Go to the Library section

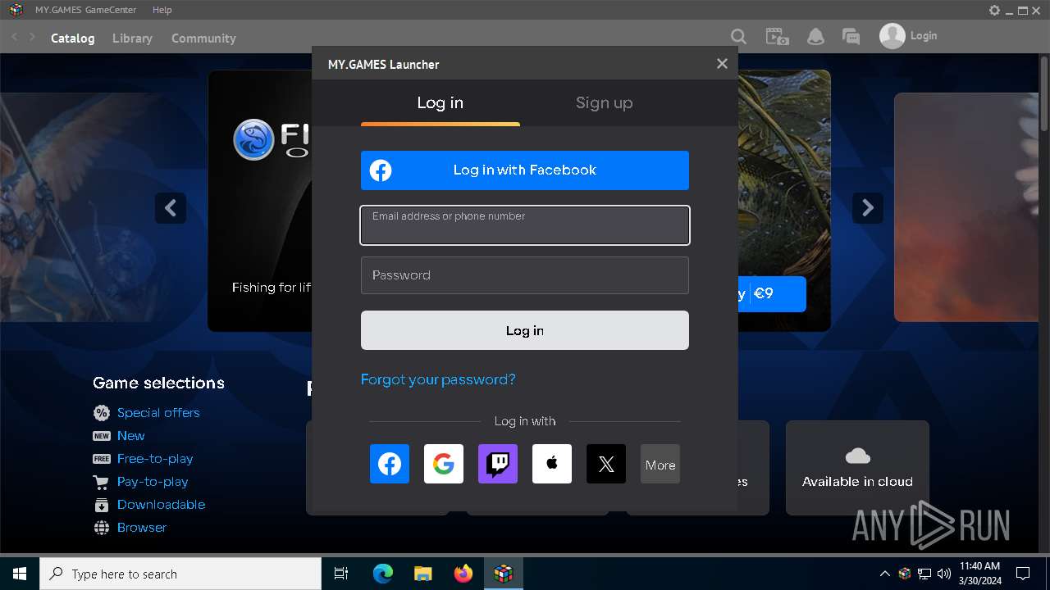pos(132,38)
